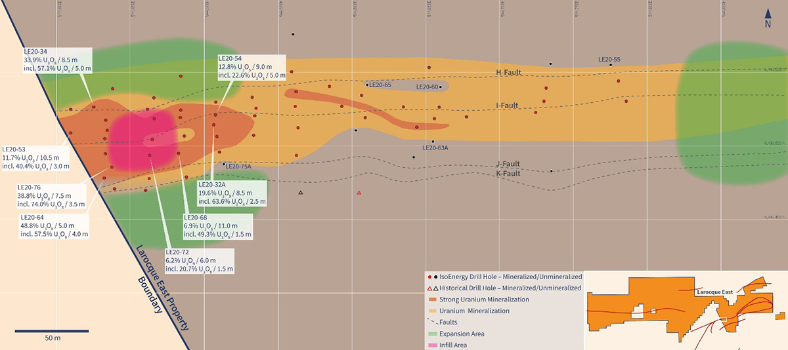Click the LE20-65 drill hole label
This screenshot has width=788, height=350.
click(x=381, y=85)
